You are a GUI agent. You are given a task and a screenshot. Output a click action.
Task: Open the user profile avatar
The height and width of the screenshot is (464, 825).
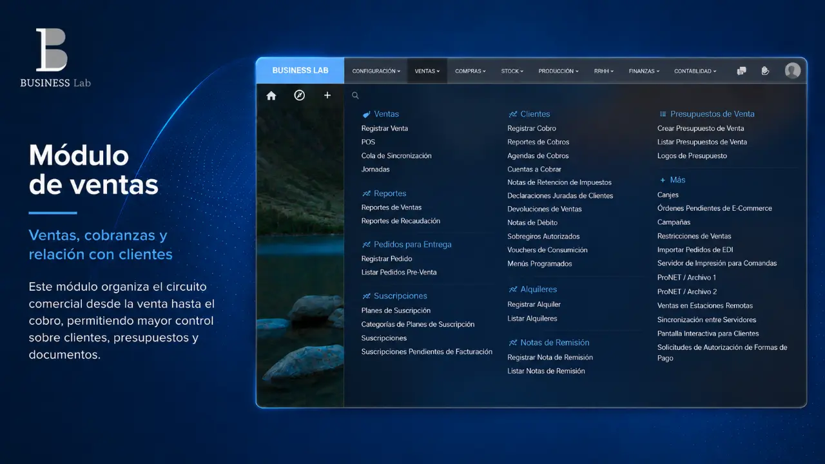[793, 70]
